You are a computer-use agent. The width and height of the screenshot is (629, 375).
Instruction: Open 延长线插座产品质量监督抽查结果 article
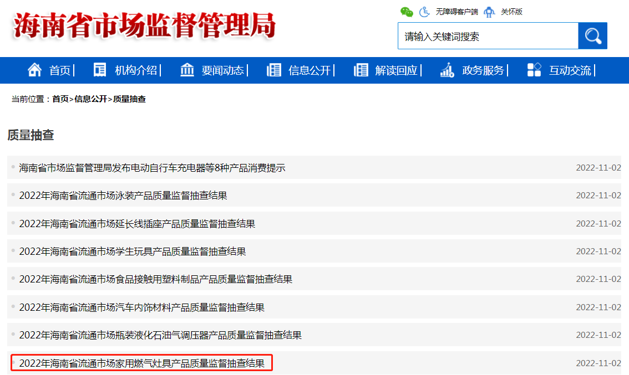tap(137, 224)
